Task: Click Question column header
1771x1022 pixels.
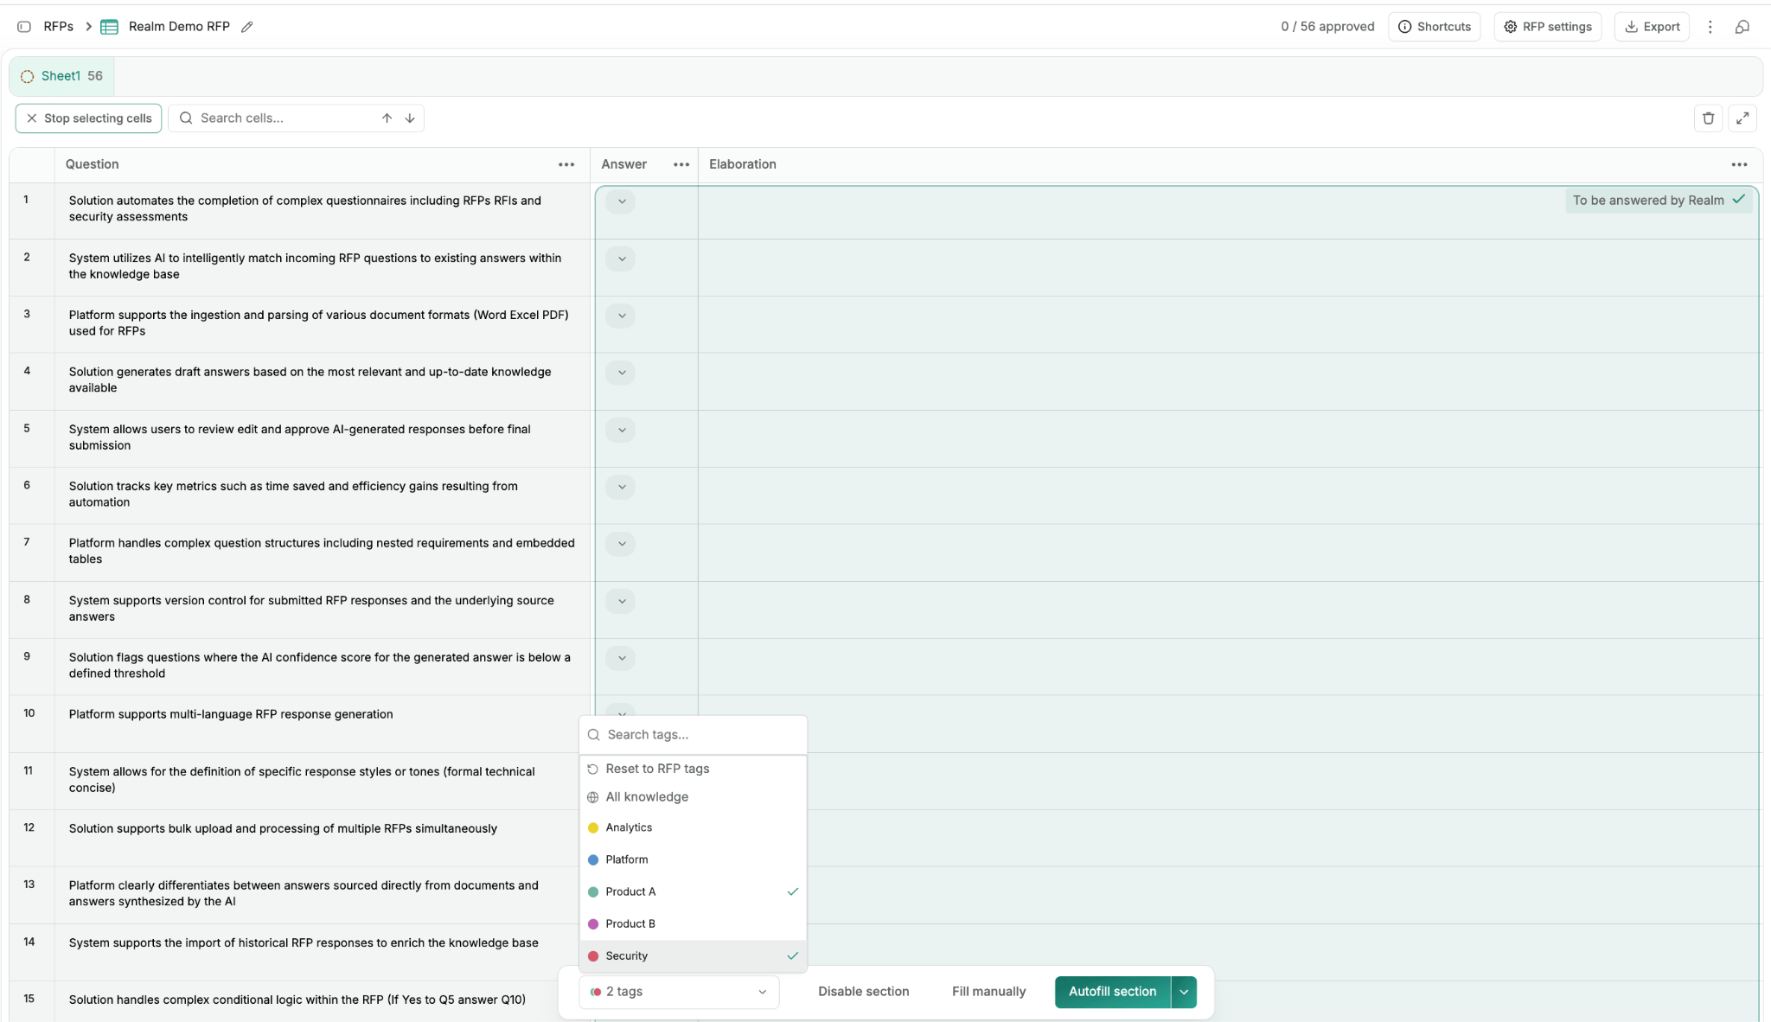Action: 93,164
